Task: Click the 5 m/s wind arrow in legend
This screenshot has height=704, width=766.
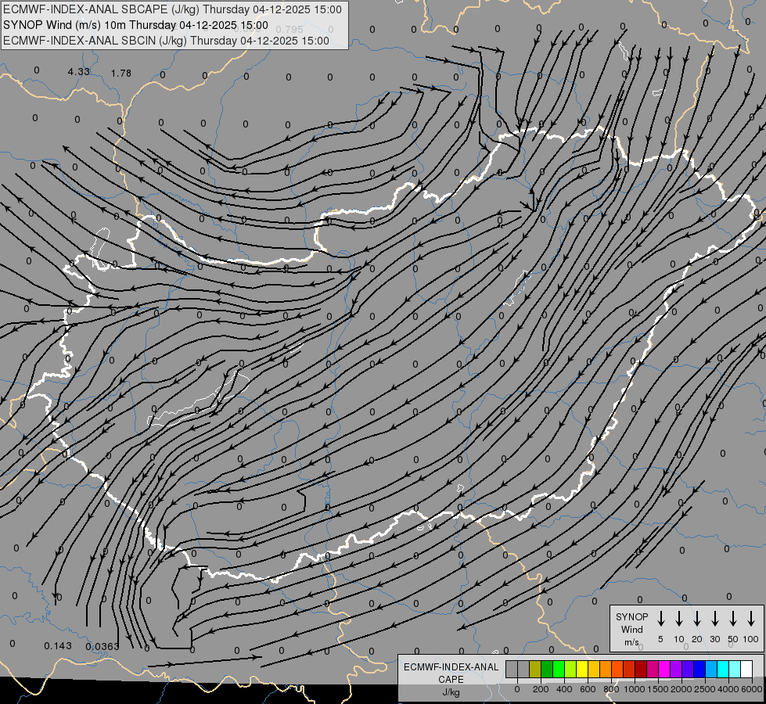Action: (660, 618)
